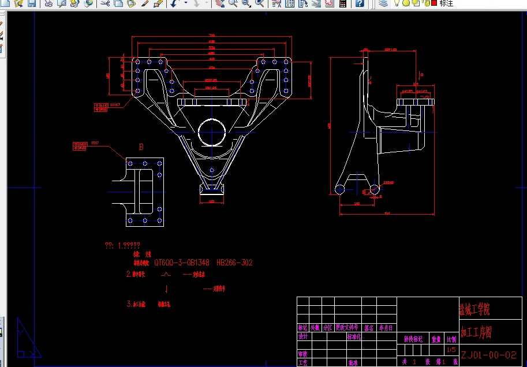Click the Zoom Previous icon
Screen dimensions: 527x367
260,3
